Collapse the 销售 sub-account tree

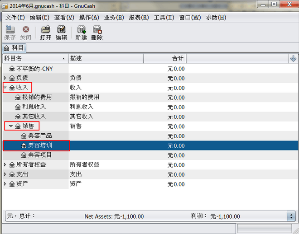(x=11, y=126)
